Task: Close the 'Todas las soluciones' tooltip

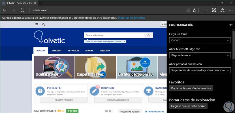Action: pyautogui.click(x=124, y=42)
